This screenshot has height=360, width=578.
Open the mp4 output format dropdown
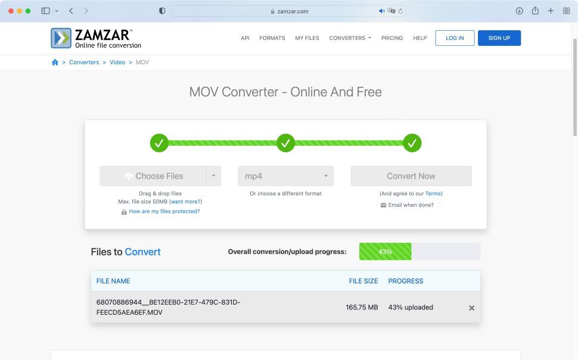(285, 176)
